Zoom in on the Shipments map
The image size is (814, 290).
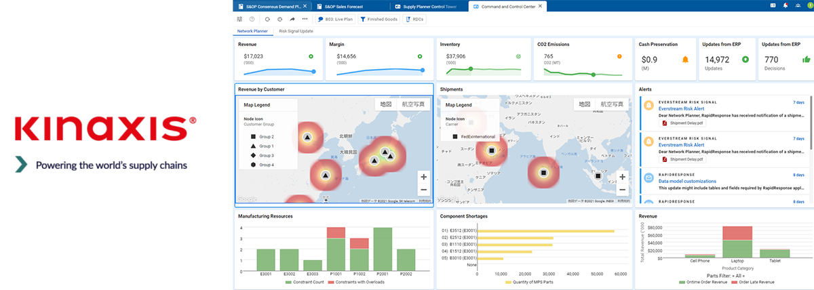623,176
